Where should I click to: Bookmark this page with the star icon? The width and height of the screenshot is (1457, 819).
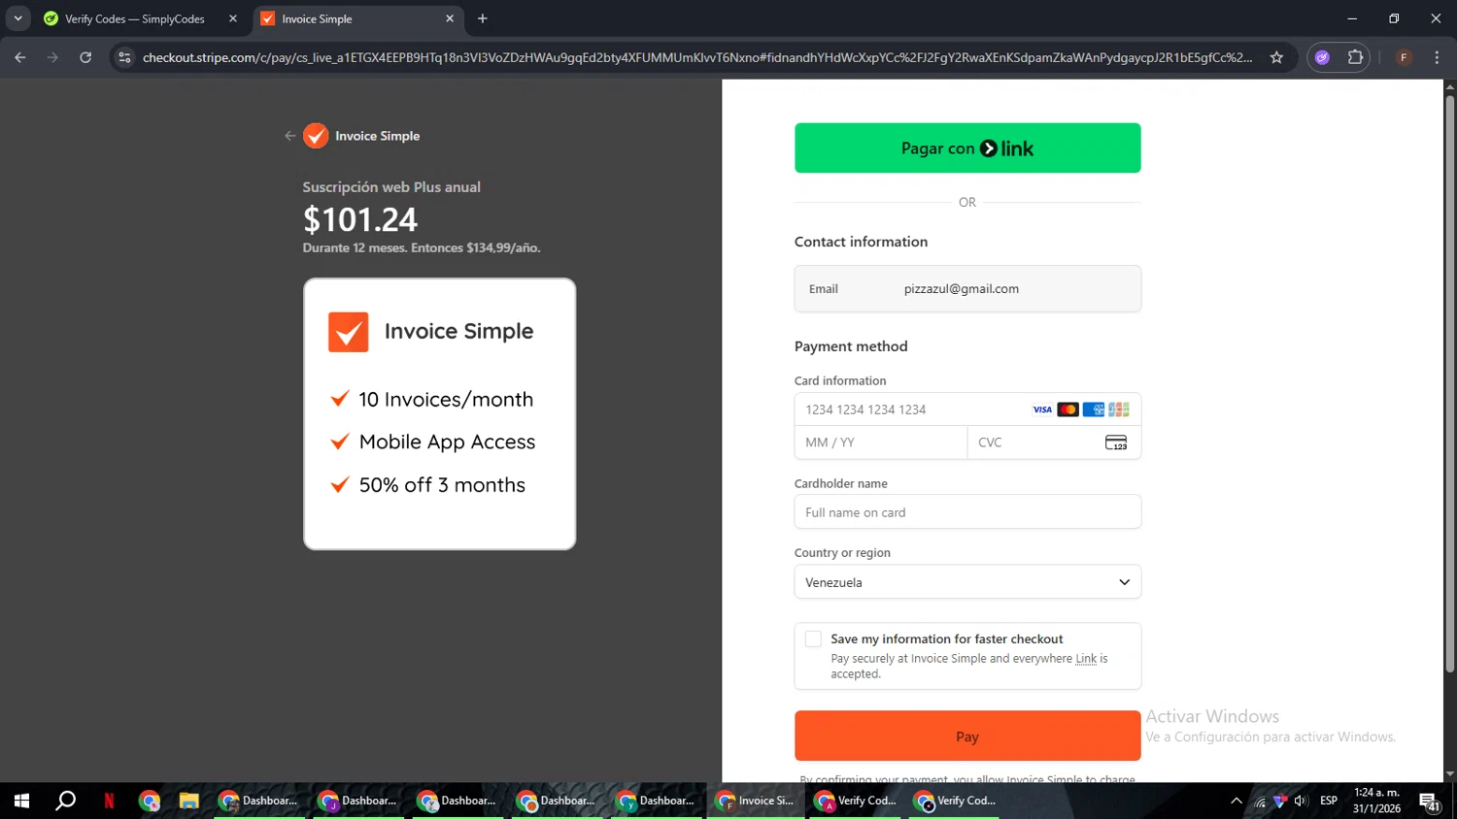1276,57
